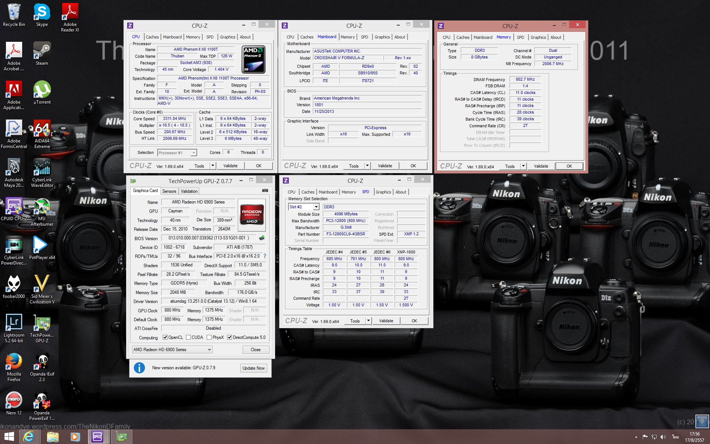Click the Update Now button
The width and height of the screenshot is (710, 444).
pyautogui.click(x=253, y=368)
